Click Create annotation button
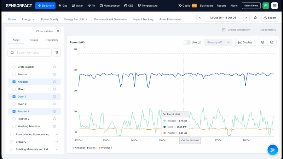Image resolution: width=283 pixels, height=159 pixels. (236, 30)
